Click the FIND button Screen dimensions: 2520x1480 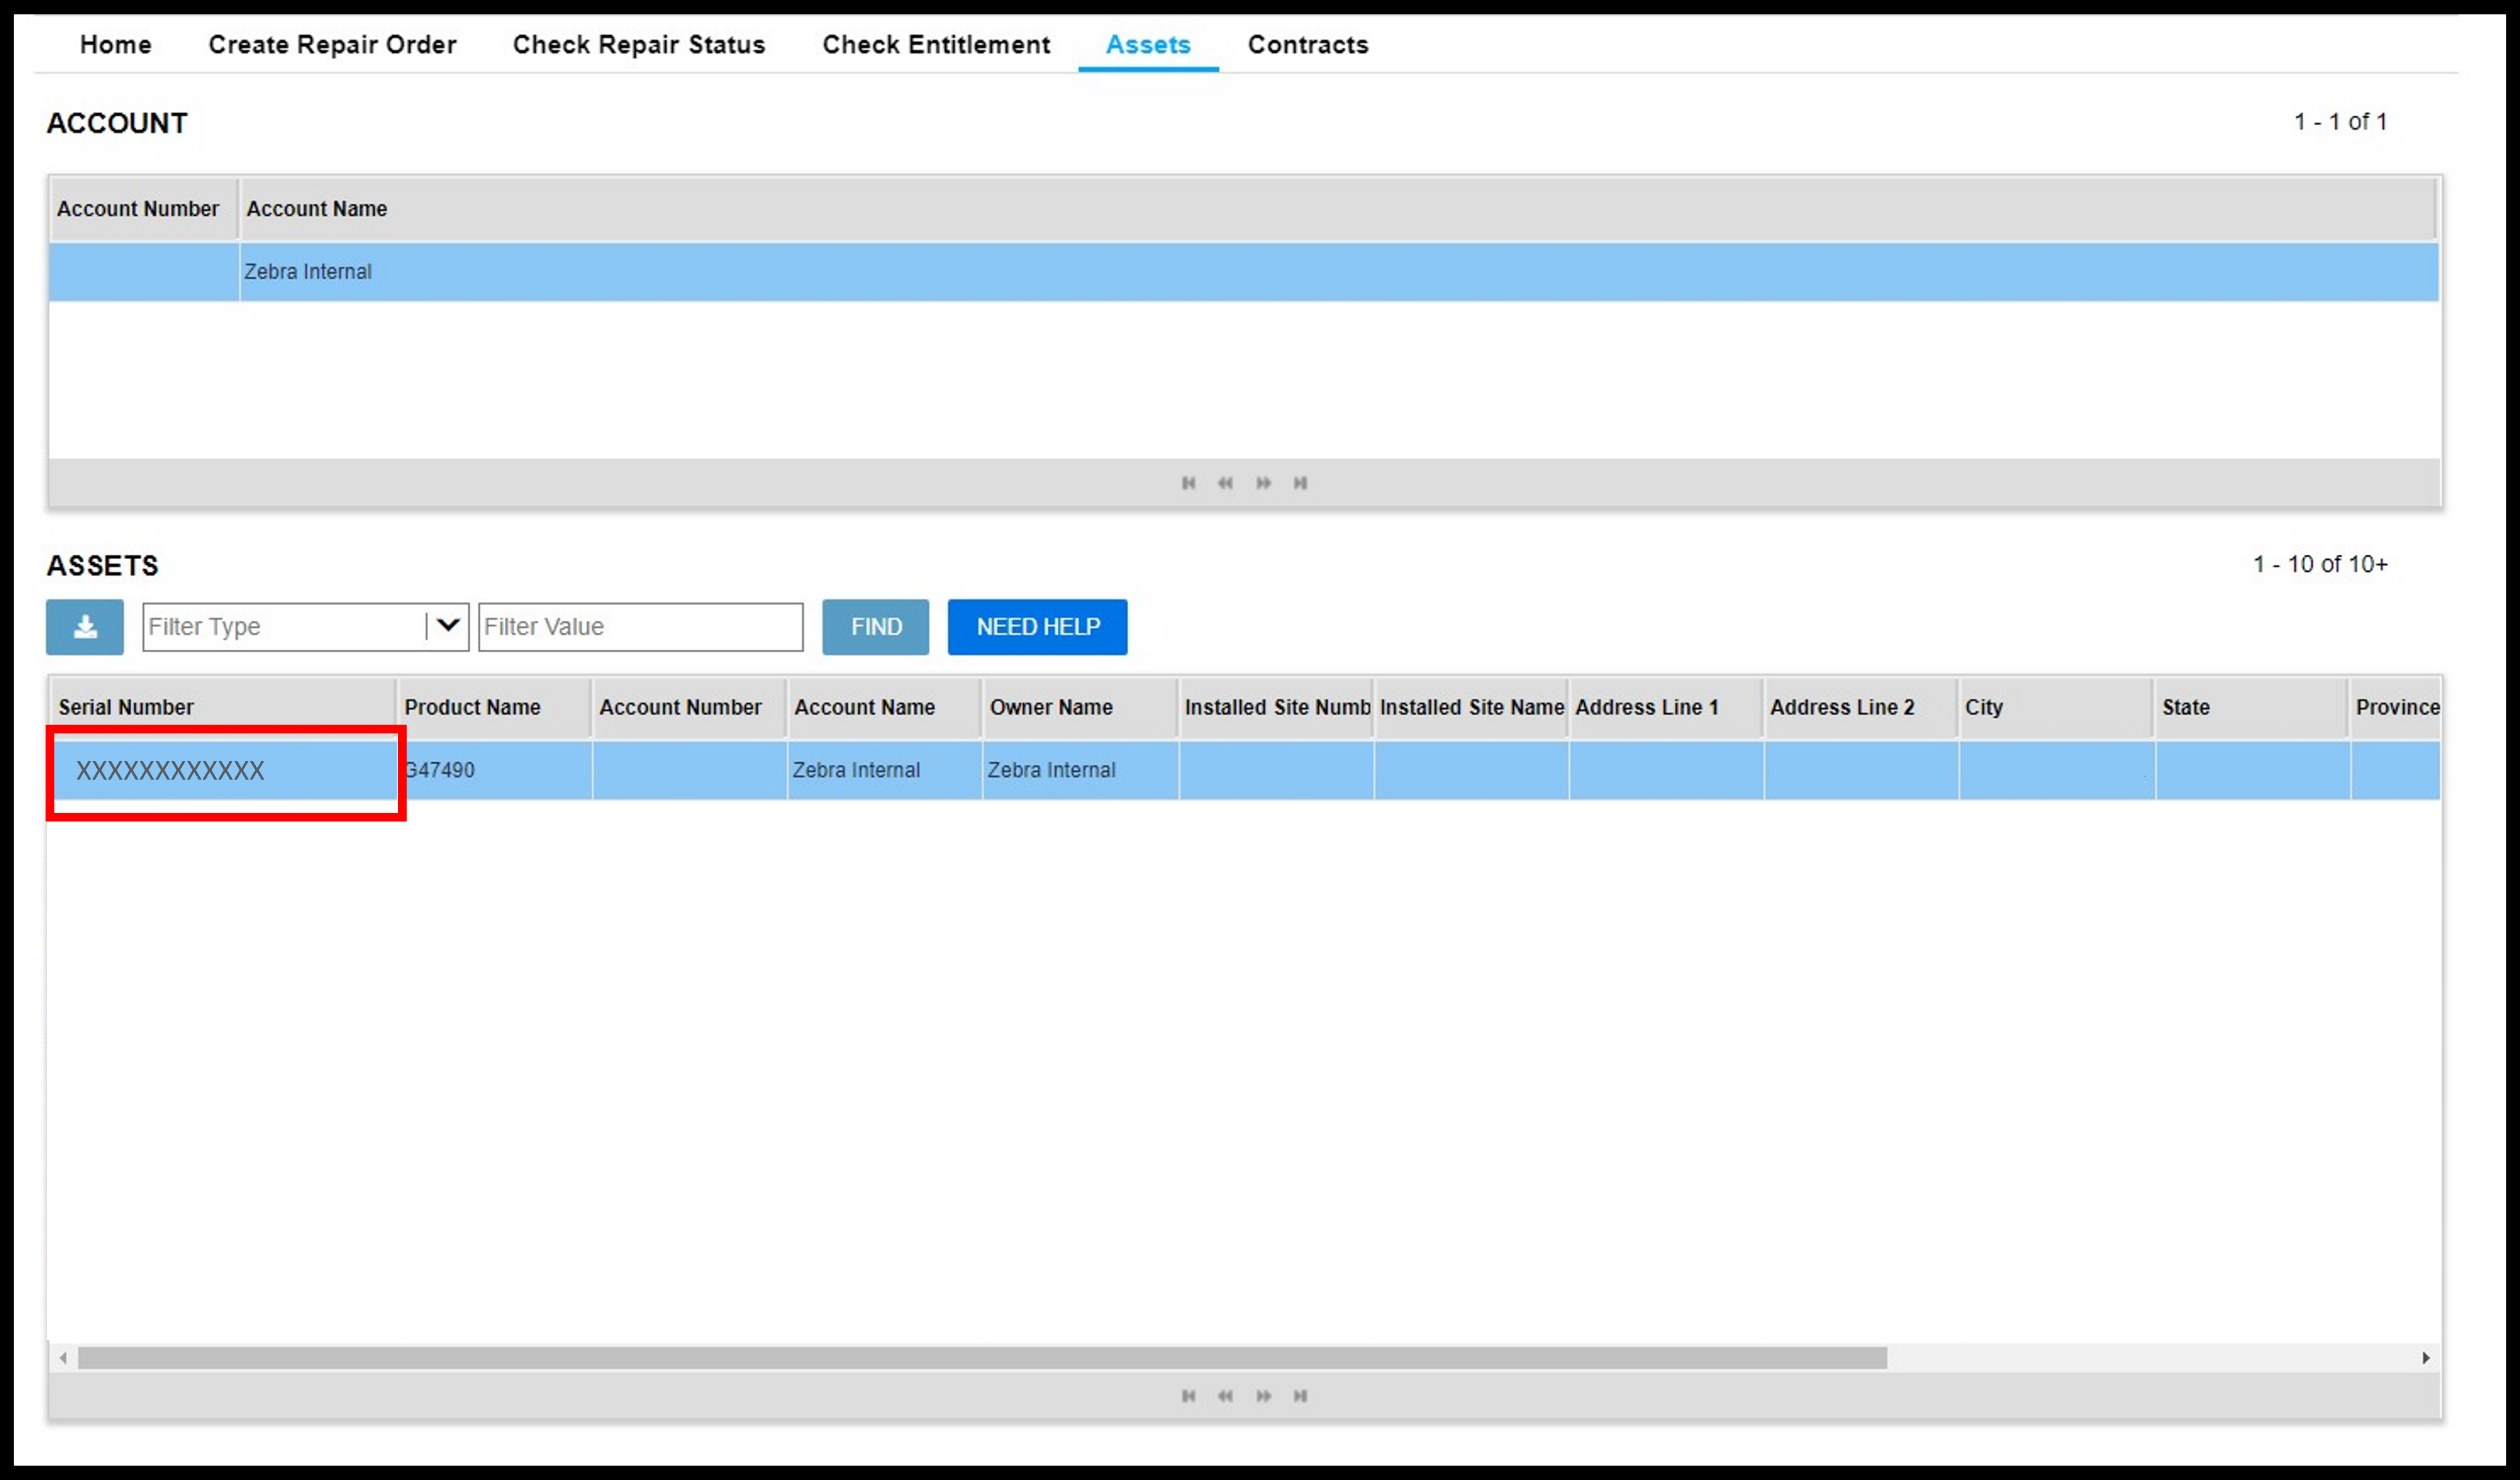click(x=876, y=627)
